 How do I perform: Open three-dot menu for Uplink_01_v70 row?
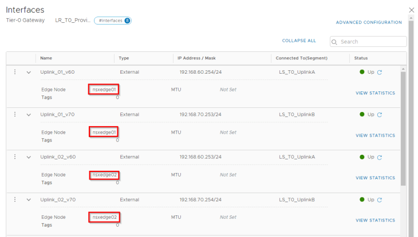(15, 114)
